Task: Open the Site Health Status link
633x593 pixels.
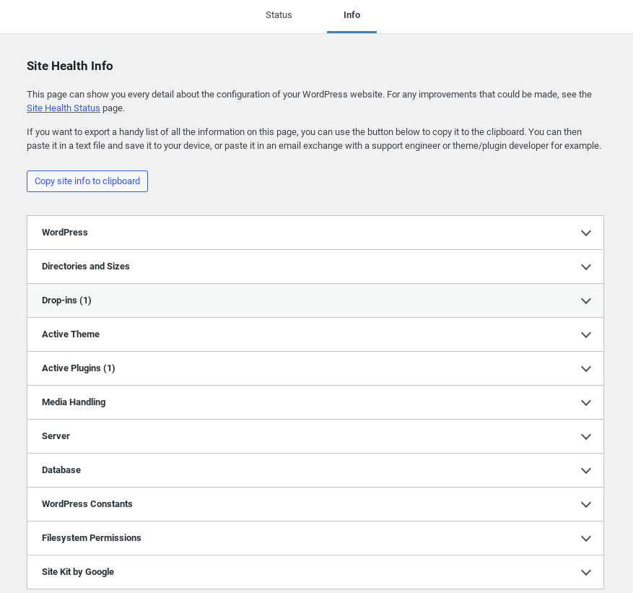Action: tap(63, 108)
